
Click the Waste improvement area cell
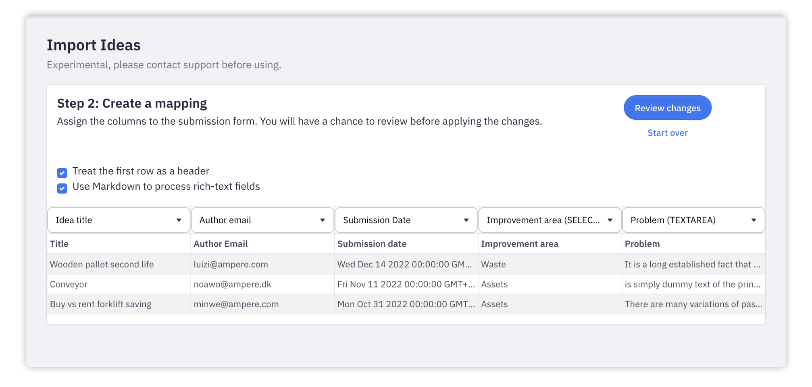coord(493,264)
